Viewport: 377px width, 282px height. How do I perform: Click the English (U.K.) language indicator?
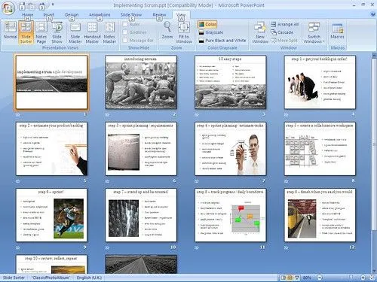[x=89, y=277]
